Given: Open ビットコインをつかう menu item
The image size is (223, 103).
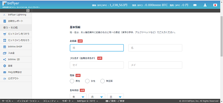Looking at the screenshot, I should click(19, 34).
